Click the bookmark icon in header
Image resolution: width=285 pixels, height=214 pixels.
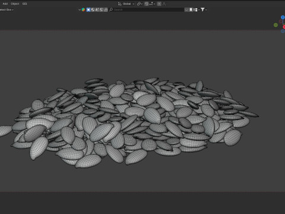tap(191, 10)
